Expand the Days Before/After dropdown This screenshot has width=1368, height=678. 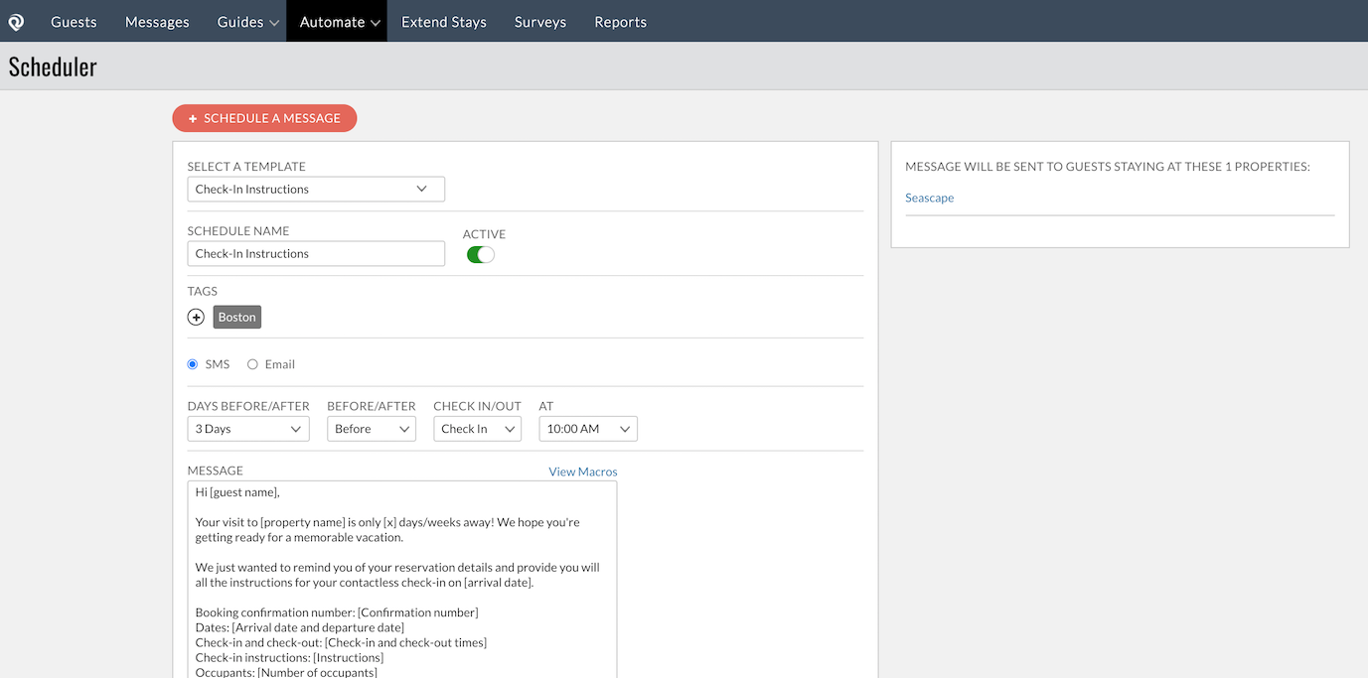coord(248,429)
